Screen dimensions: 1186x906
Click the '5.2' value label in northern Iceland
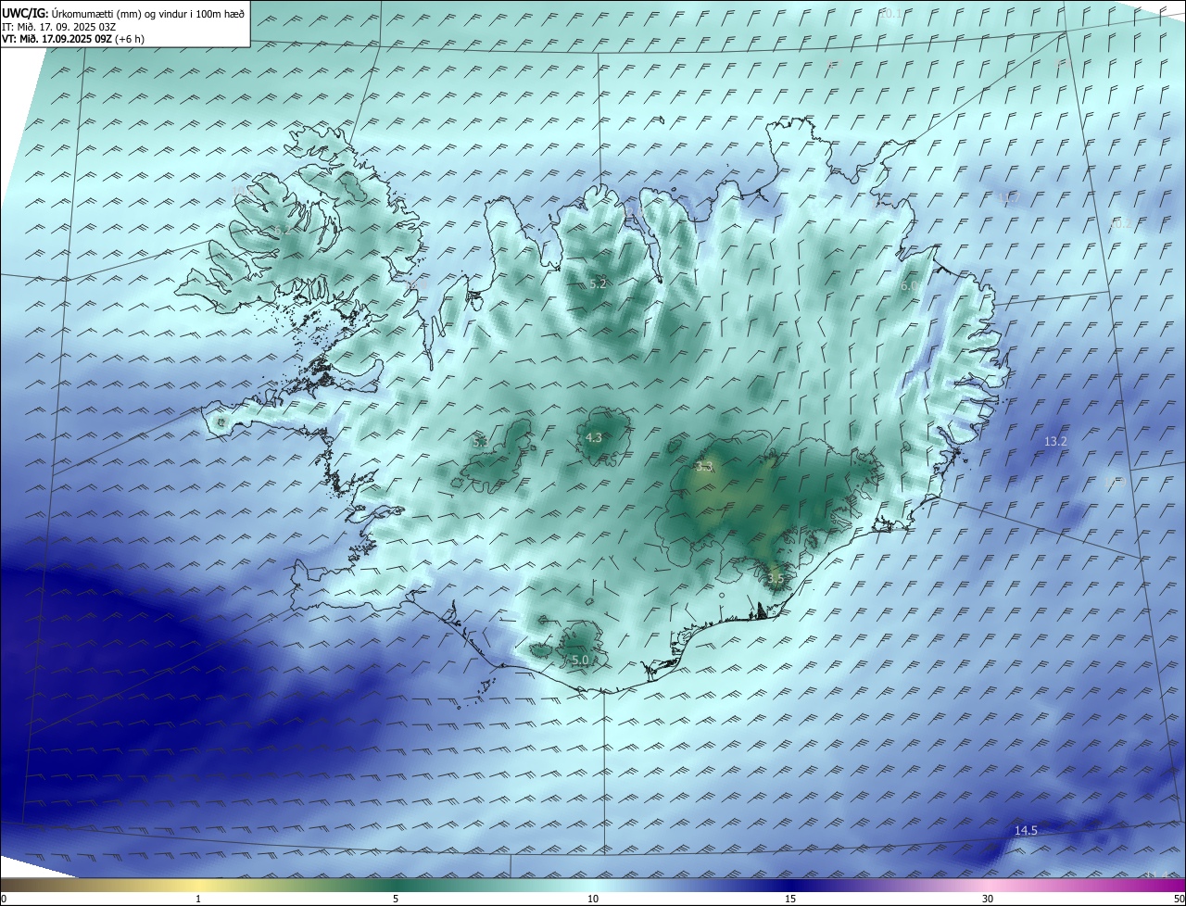(598, 283)
